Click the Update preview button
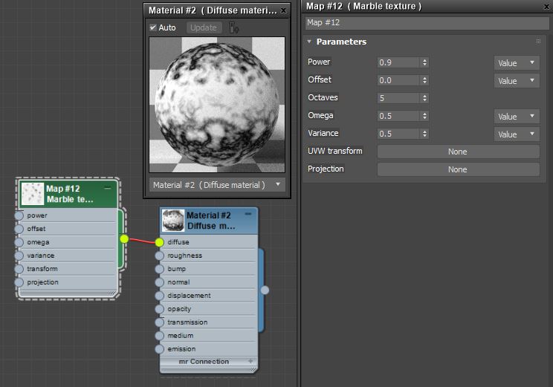The image size is (553, 387). coord(204,27)
